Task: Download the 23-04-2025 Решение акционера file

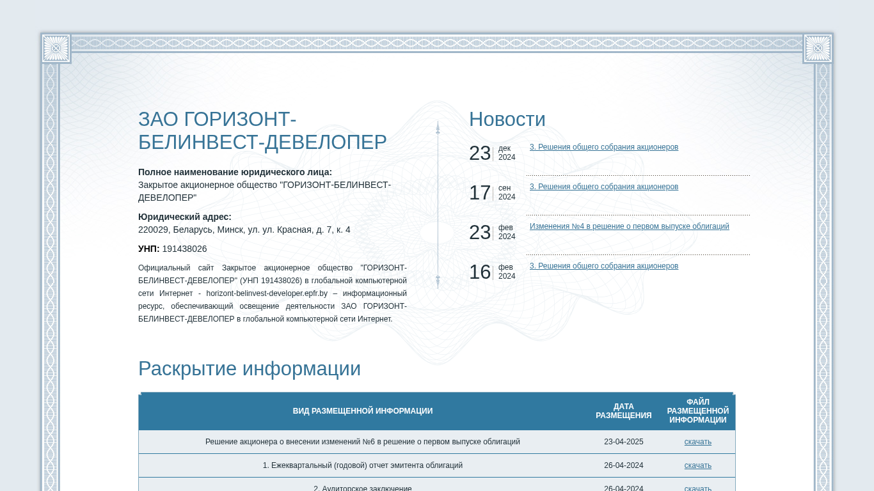Action: tap(698, 442)
